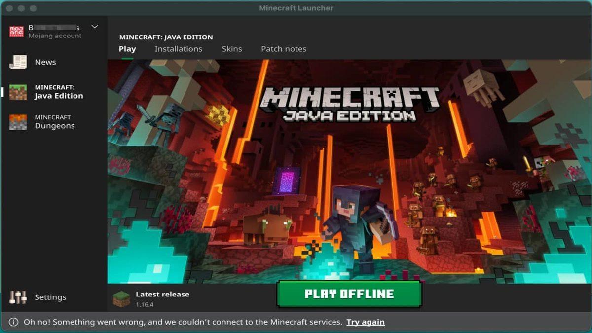This screenshot has width=592, height=333.
Task: View the Patch notes tab
Action: (x=284, y=49)
